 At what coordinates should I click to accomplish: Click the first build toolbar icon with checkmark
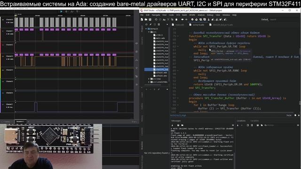192,19
